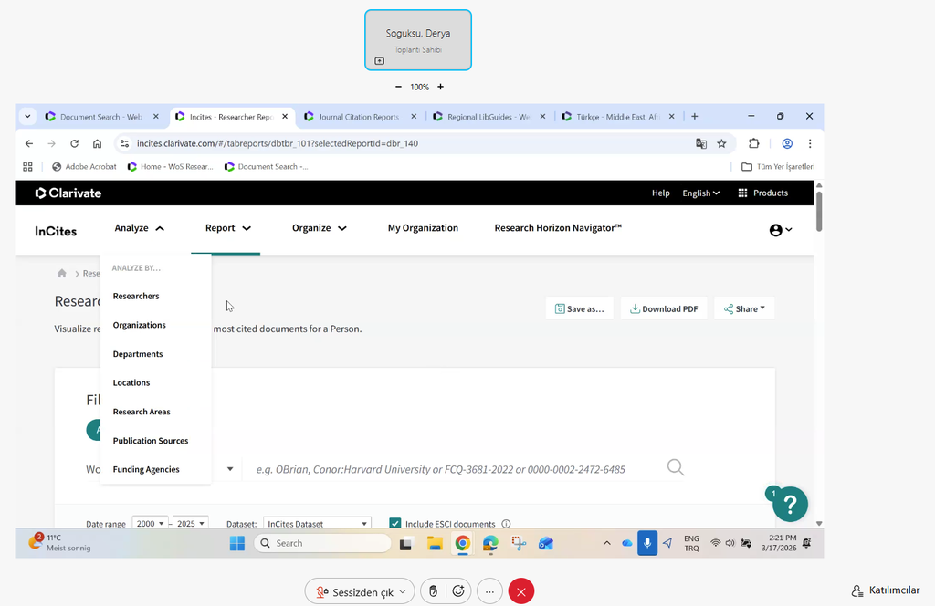
Task: Click the Download PDF button
Action: pyautogui.click(x=663, y=308)
